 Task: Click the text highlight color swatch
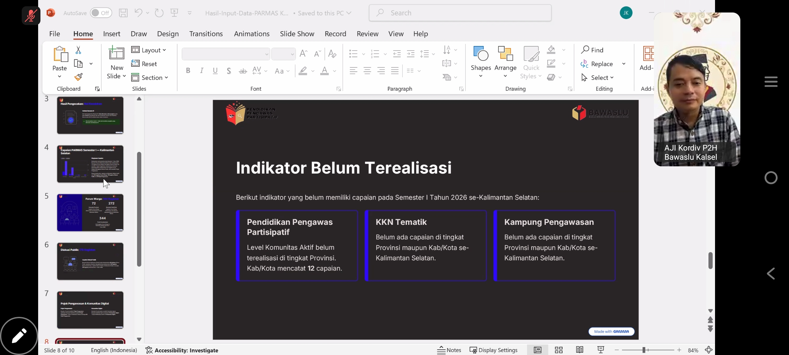tap(303, 71)
